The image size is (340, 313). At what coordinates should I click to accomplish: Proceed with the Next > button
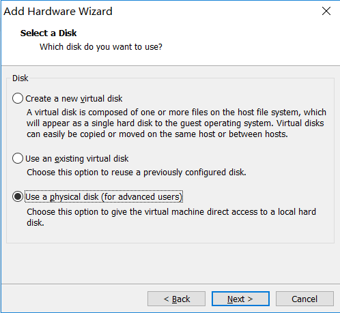[x=240, y=299]
